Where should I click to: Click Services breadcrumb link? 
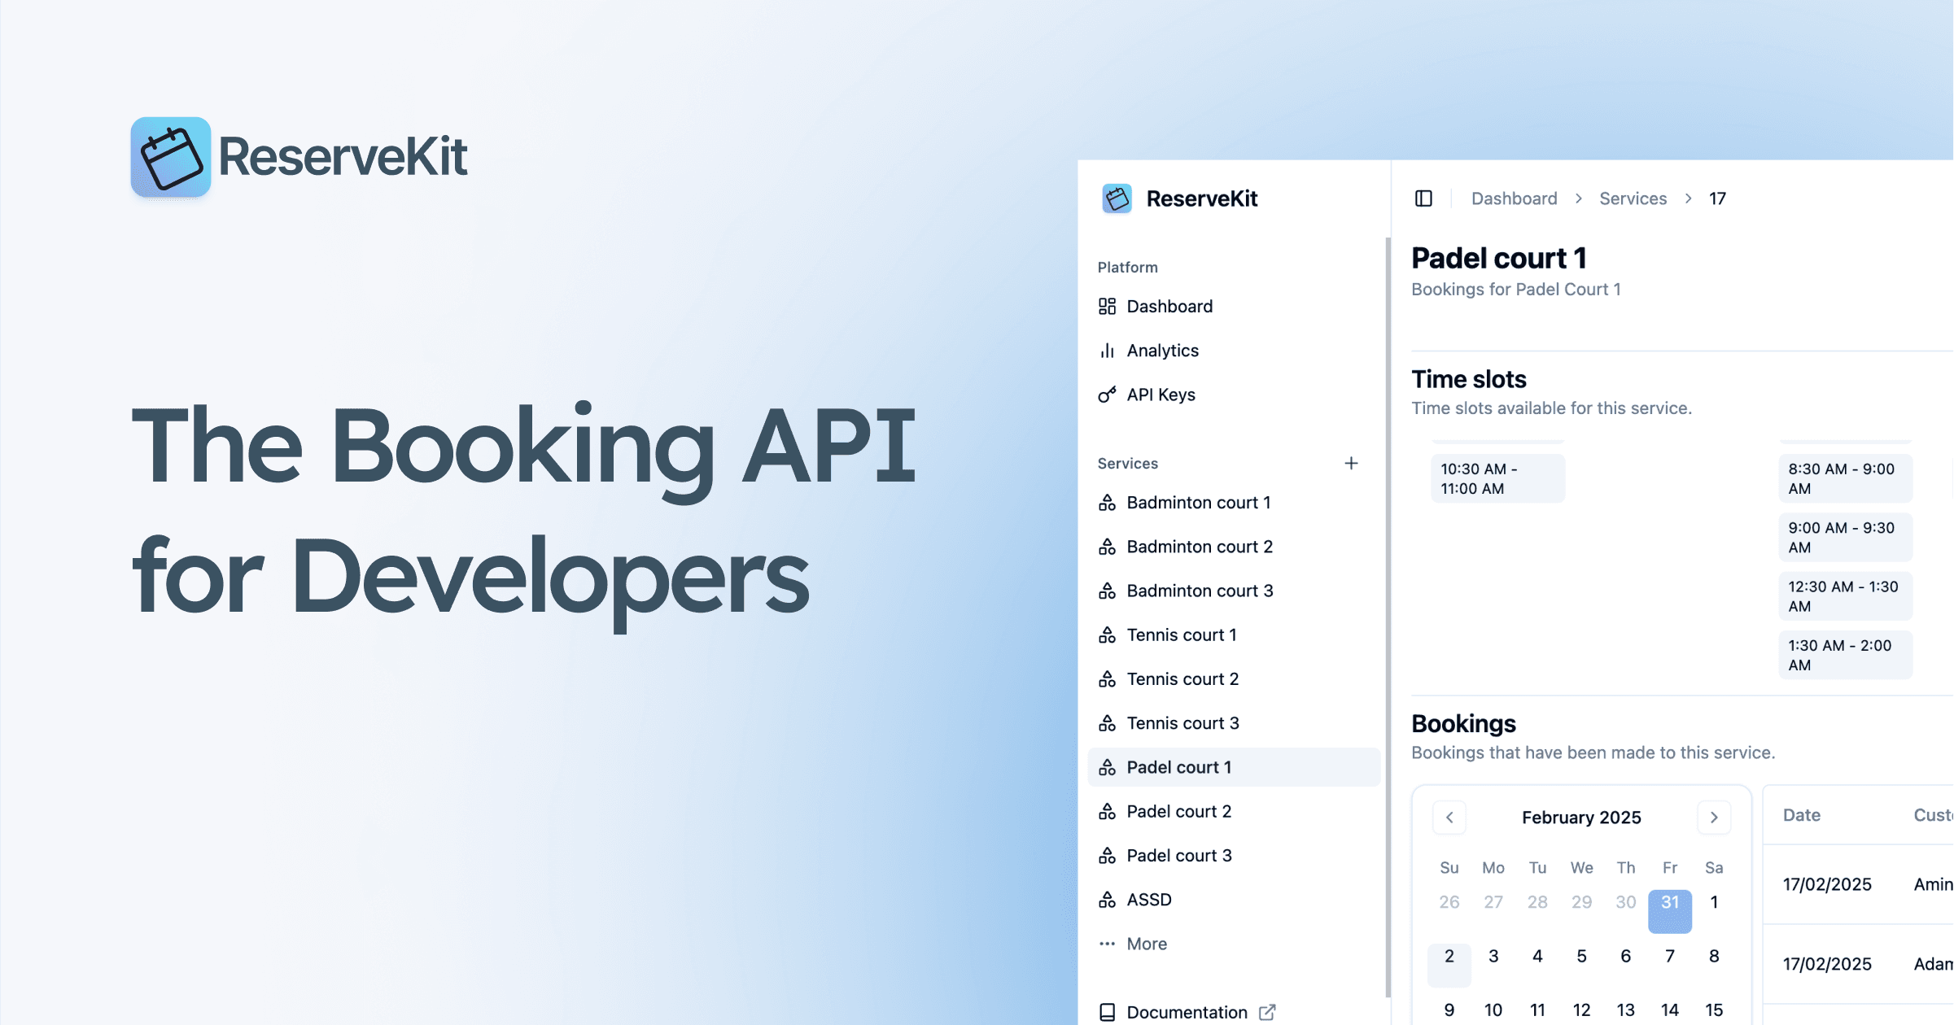point(1633,198)
